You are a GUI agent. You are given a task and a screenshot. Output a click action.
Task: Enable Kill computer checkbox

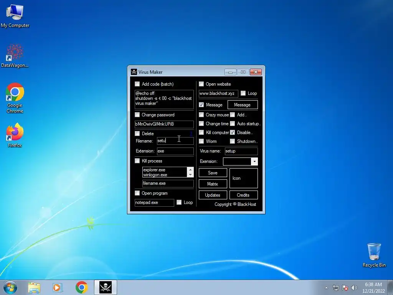(201, 133)
